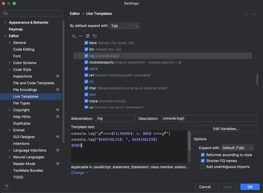263x193 pixels.
Task: Uncheck the log template checkbox
Action: pyautogui.click(x=86, y=56)
